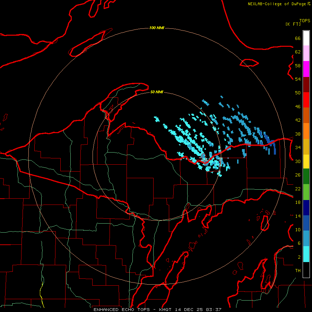The height and width of the screenshot is (312, 312).
Task: Click the dark green legend swatch
Action: pyautogui.click(x=306, y=176)
